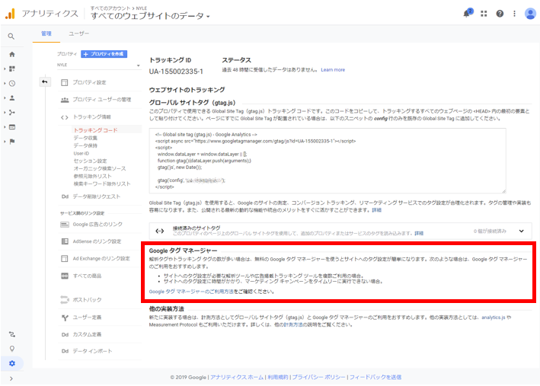Viewport: 540px width, 386px height.
Task: Click 詳細 link in connected site tags row
Action: [419, 234]
